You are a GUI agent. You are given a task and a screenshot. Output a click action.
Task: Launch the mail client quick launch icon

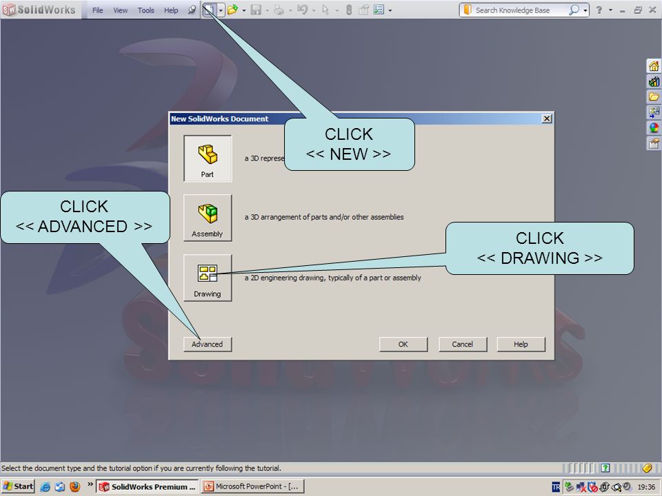(59, 487)
